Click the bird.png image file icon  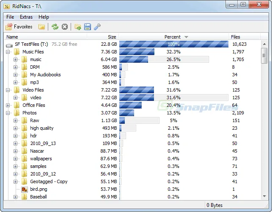[x=25, y=190]
